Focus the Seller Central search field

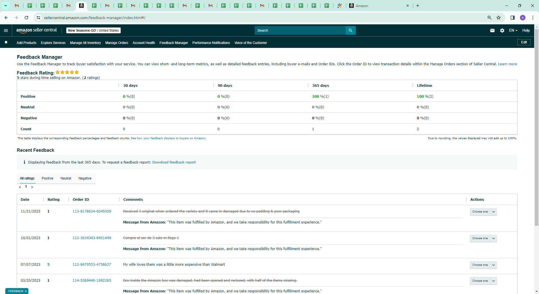(x=300, y=31)
